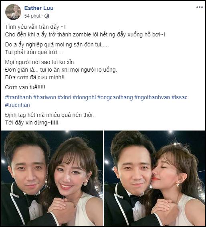Open the #trucnhan hashtag
206x227 pixels.
17,105
